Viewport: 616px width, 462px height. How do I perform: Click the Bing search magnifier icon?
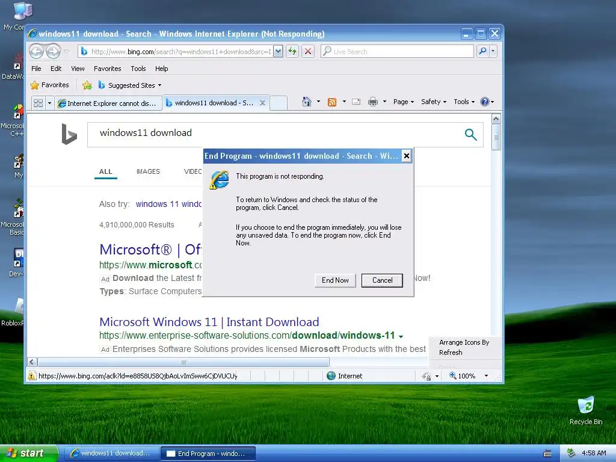coord(470,134)
